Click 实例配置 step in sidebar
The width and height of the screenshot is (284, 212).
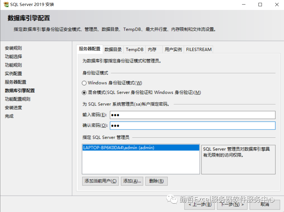13,74
